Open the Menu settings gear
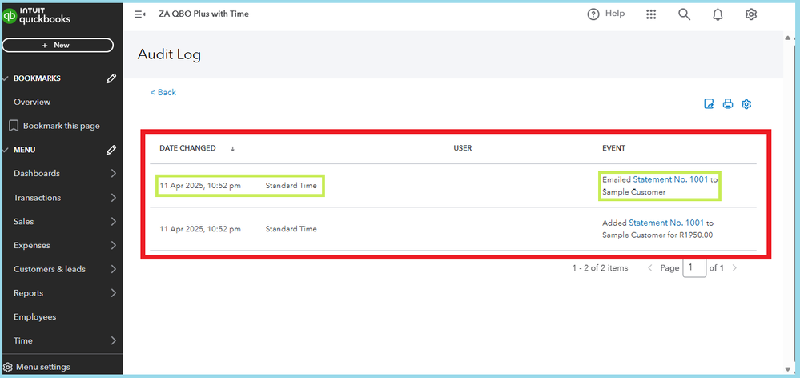This screenshot has width=800, height=378. coord(8,368)
